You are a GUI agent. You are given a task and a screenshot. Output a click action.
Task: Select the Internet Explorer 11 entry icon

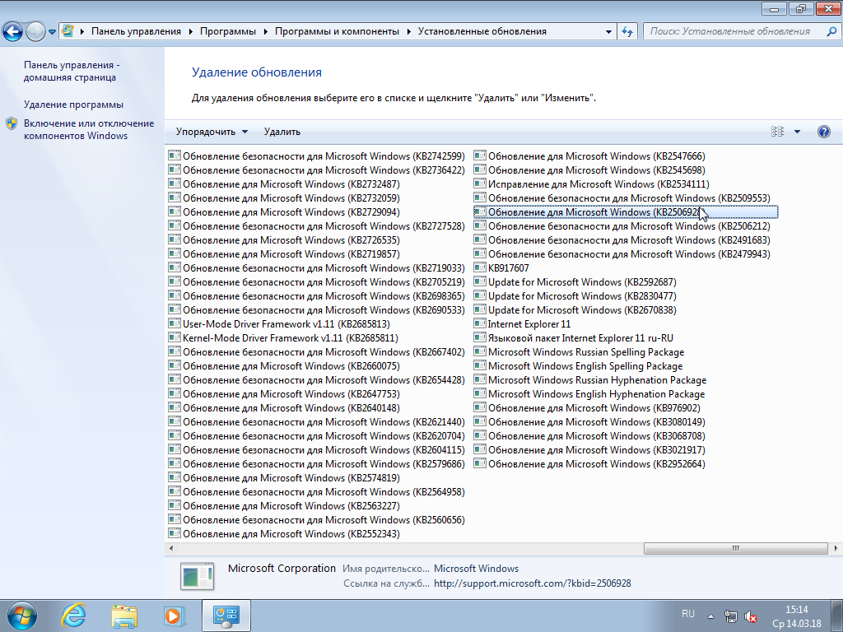pos(480,323)
